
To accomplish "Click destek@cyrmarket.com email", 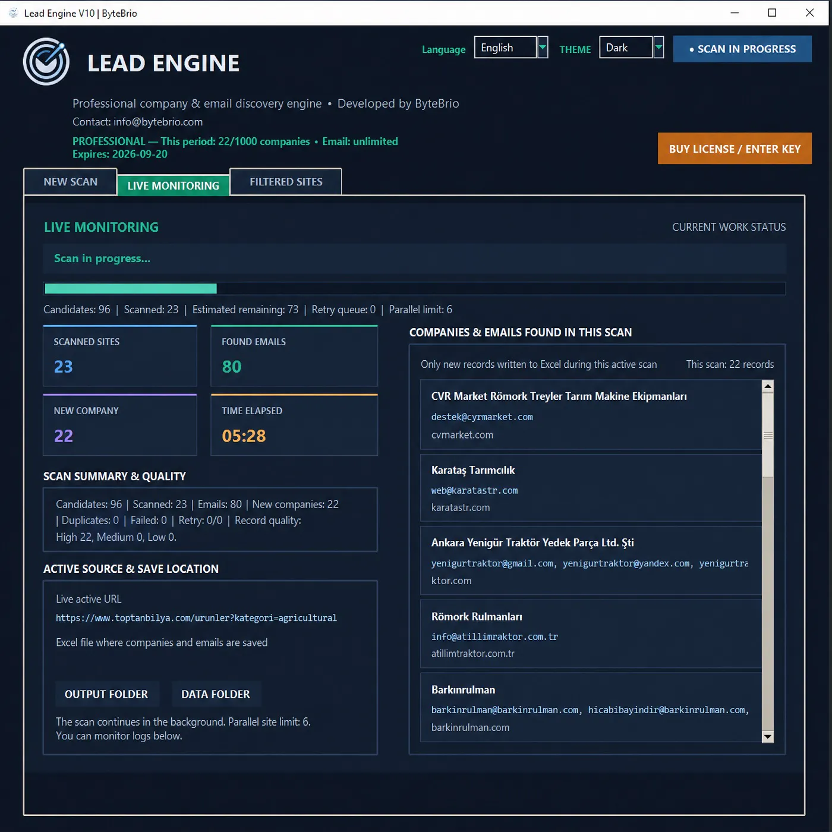I will point(482,417).
